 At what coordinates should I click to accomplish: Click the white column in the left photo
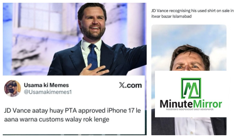pyautogui.click(x=135, y=23)
